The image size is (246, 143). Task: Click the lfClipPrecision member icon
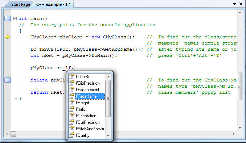[x=71, y=83]
